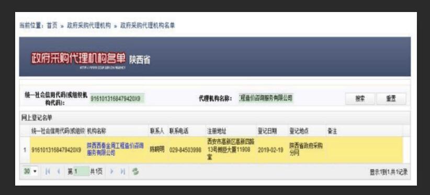
Task: Open 陕西西秦金周工程造价咨询 company link
Action: [x=115, y=150]
